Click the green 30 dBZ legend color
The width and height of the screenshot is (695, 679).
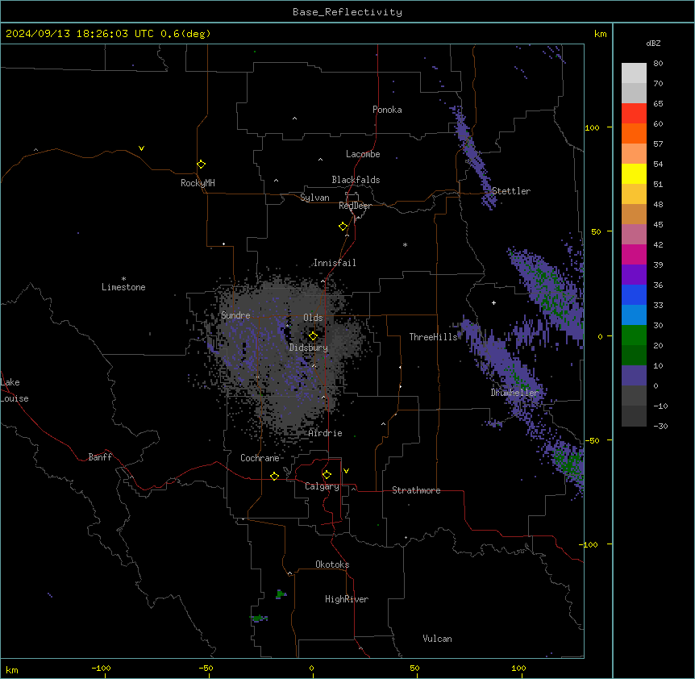click(x=634, y=335)
